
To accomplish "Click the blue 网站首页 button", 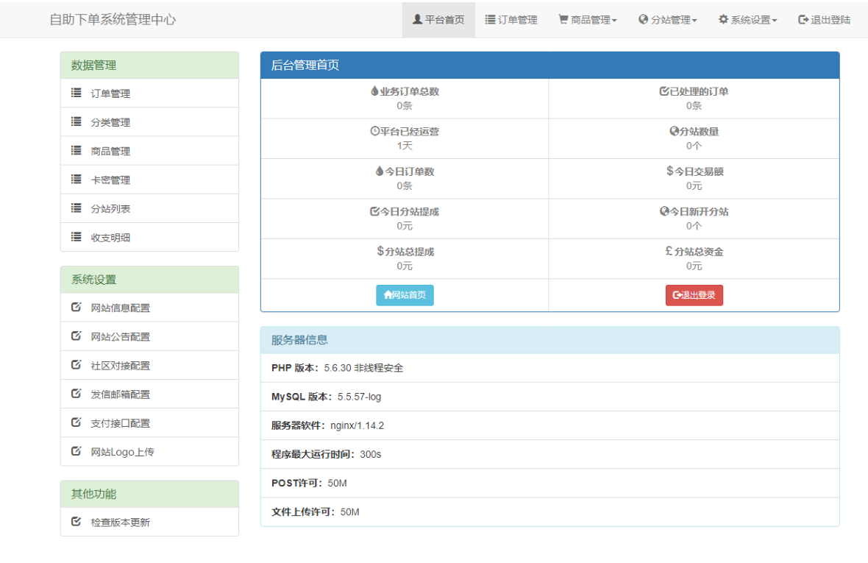I will click(x=405, y=294).
